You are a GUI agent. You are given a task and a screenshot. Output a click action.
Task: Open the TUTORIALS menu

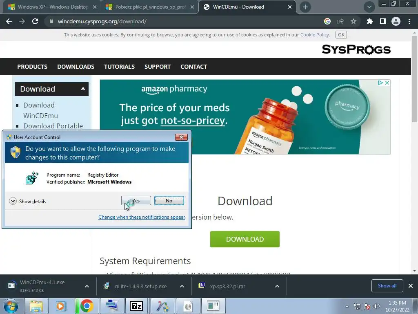119,67
